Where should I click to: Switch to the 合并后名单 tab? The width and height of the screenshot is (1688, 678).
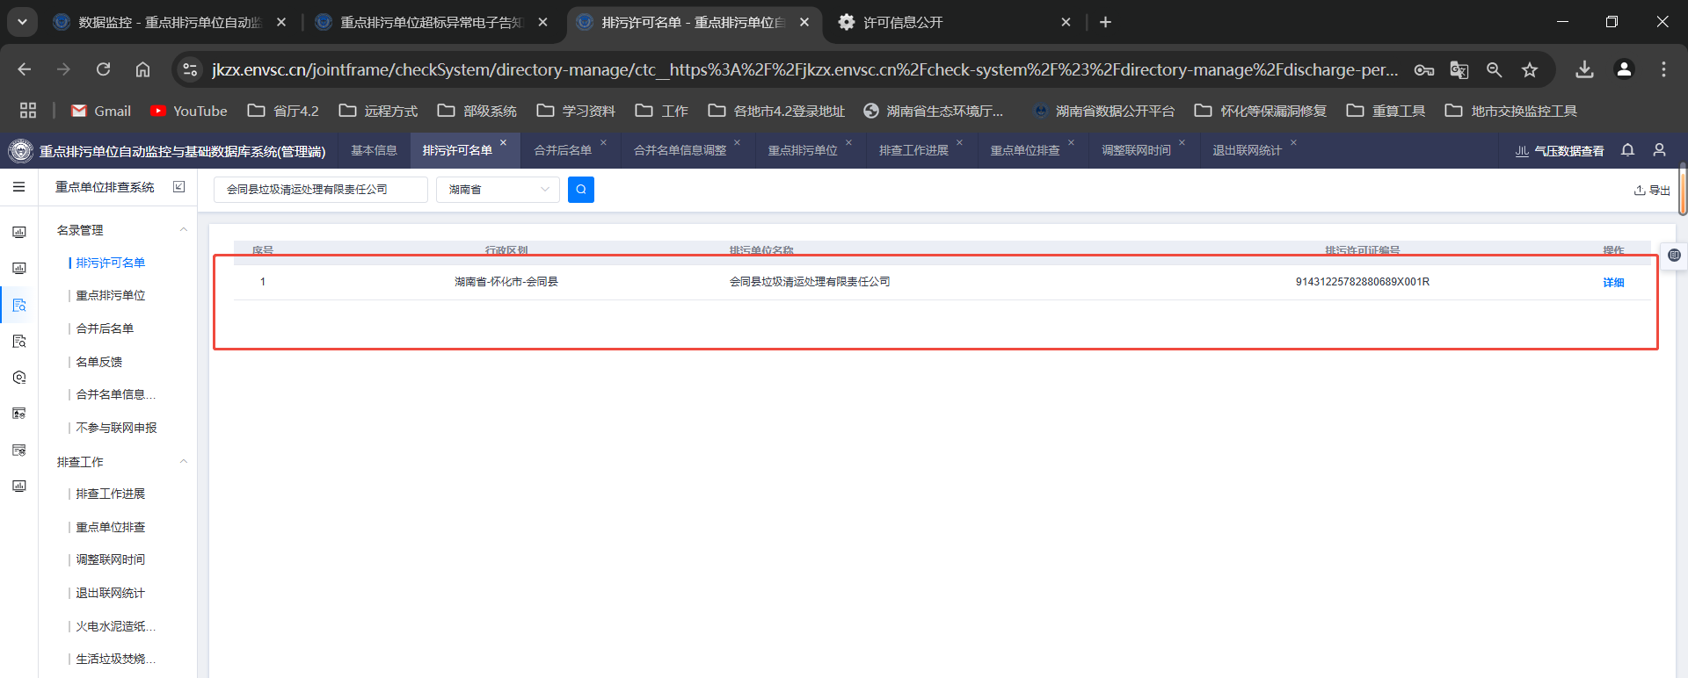click(563, 150)
